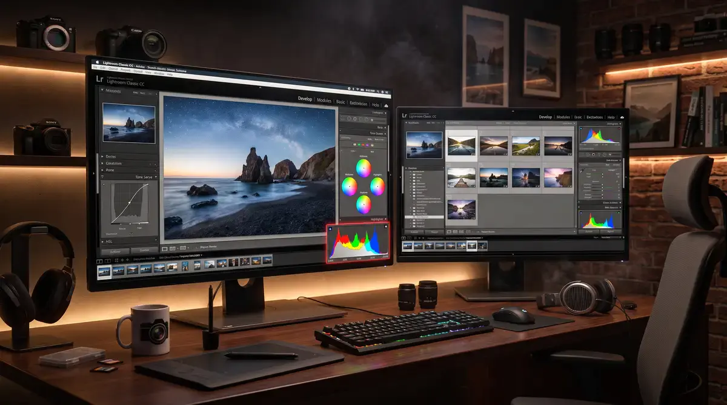Select compare view icon below left monitor's photo
The image size is (727, 405).
point(174,248)
